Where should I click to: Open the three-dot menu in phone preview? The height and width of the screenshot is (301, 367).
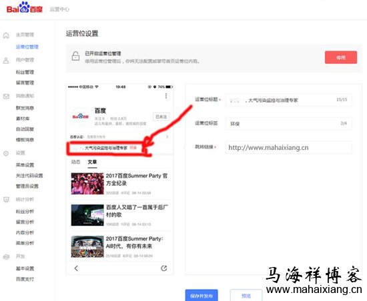(166, 96)
